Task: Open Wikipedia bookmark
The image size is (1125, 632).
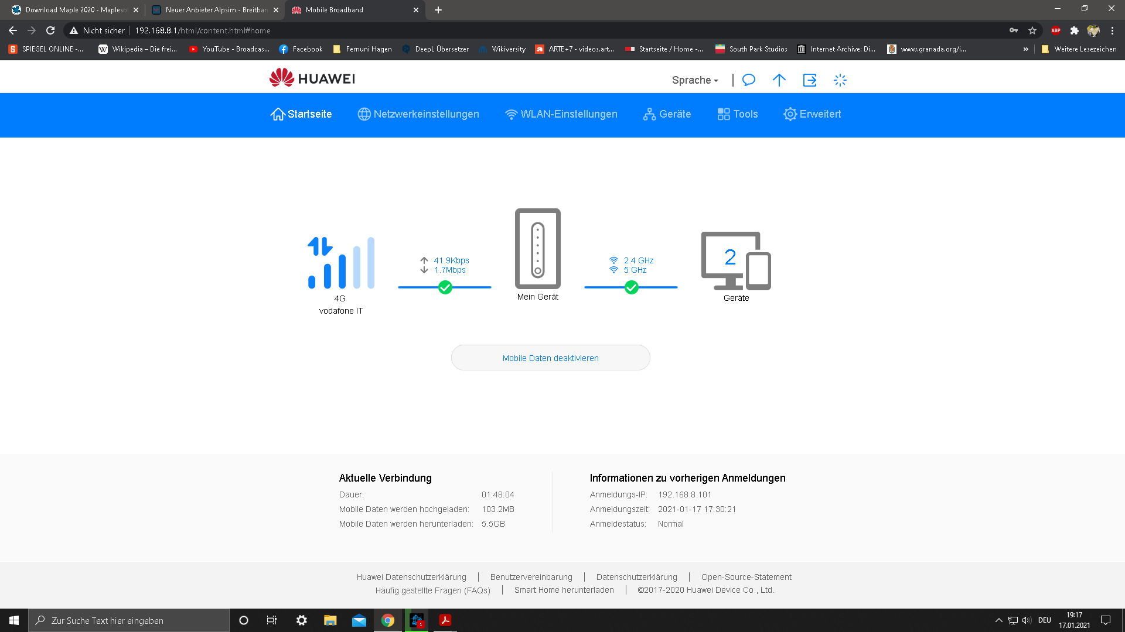Action: [138, 49]
